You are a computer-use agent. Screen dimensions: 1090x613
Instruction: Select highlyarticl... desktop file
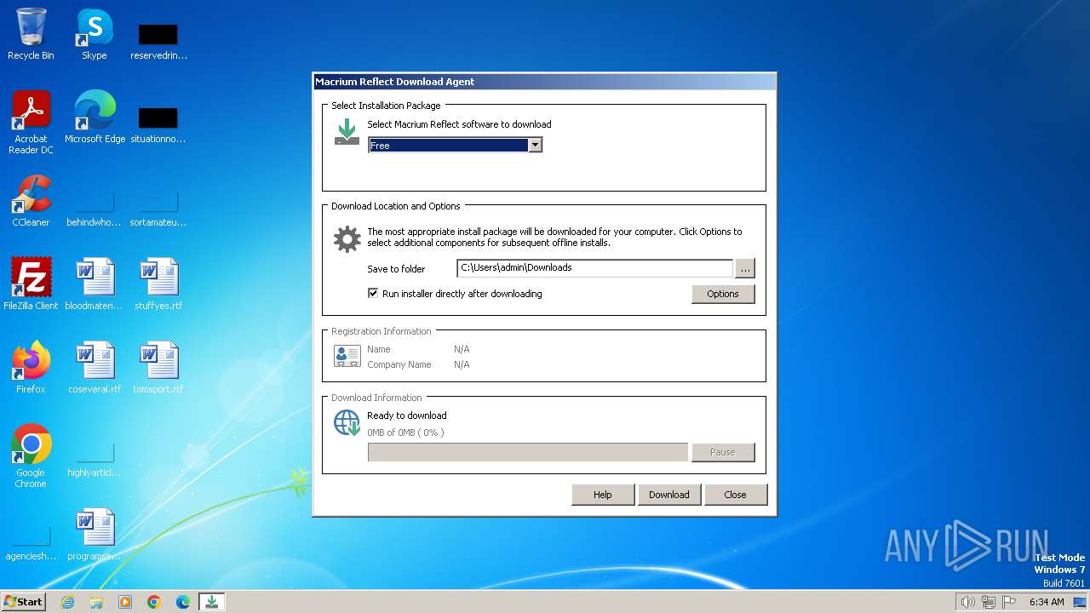(95, 460)
